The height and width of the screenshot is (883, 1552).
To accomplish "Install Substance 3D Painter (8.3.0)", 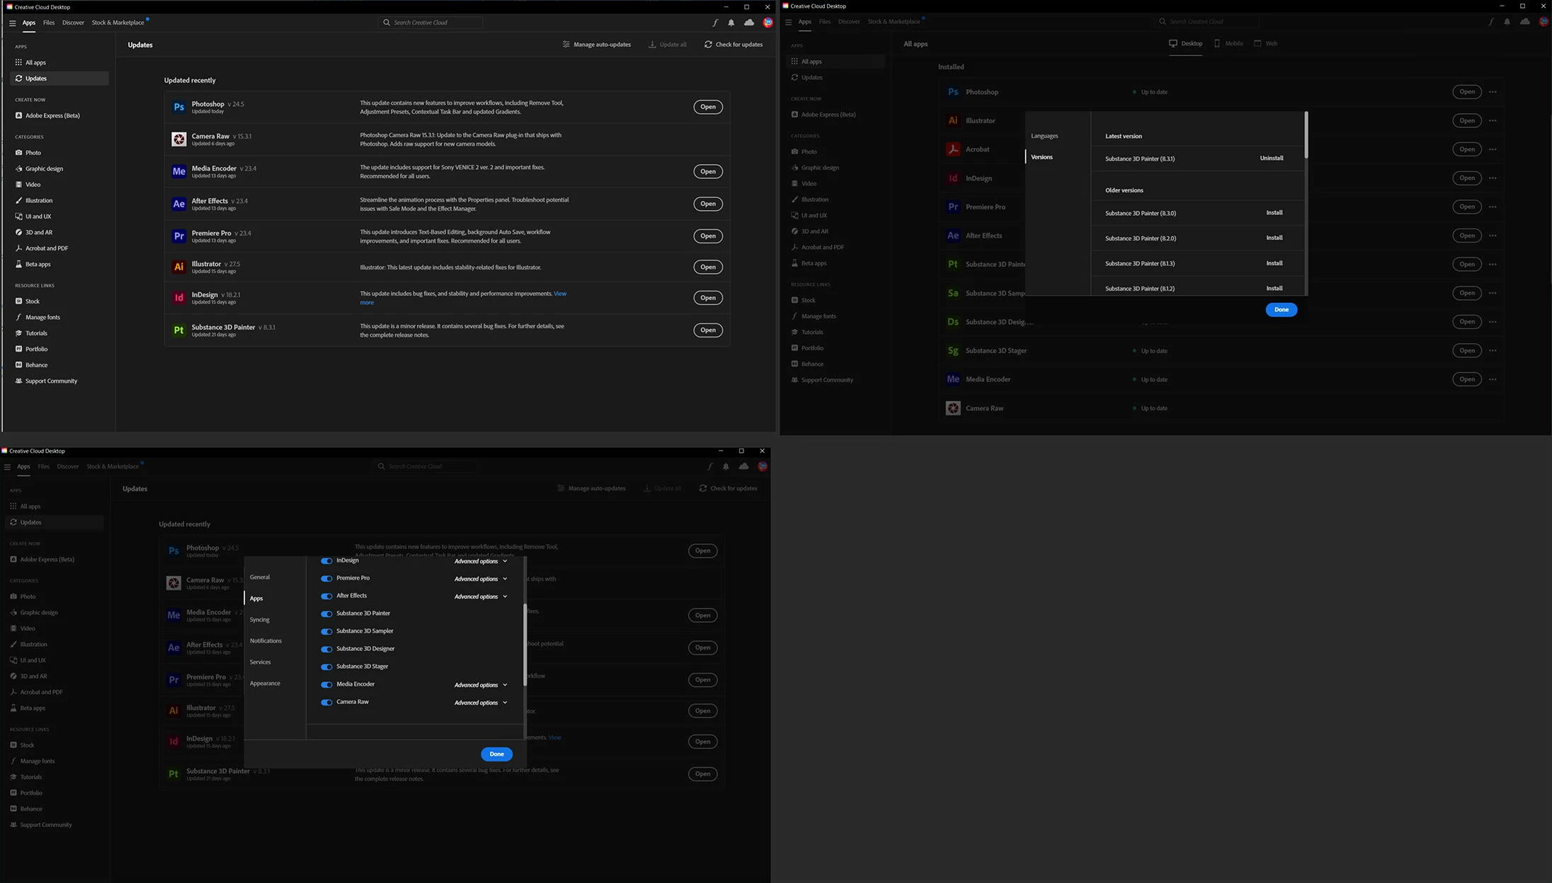I will [1274, 213].
